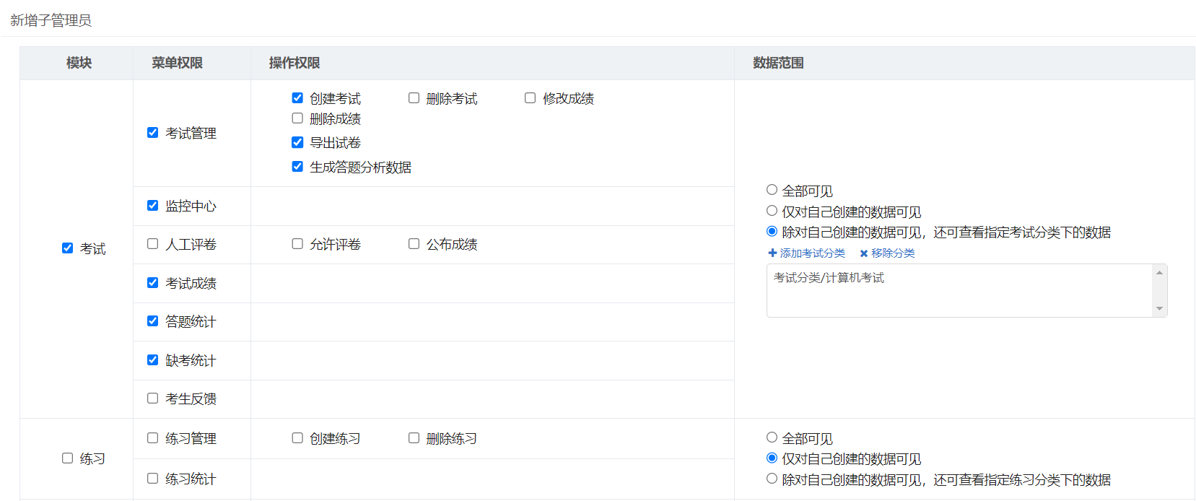
Task: Click the X icon for 移除分类
Action: (x=863, y=253)
